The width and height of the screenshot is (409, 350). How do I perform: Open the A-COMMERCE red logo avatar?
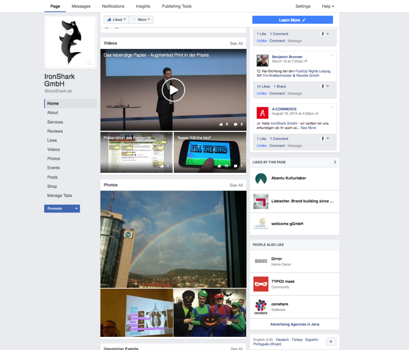coord(262,113)
